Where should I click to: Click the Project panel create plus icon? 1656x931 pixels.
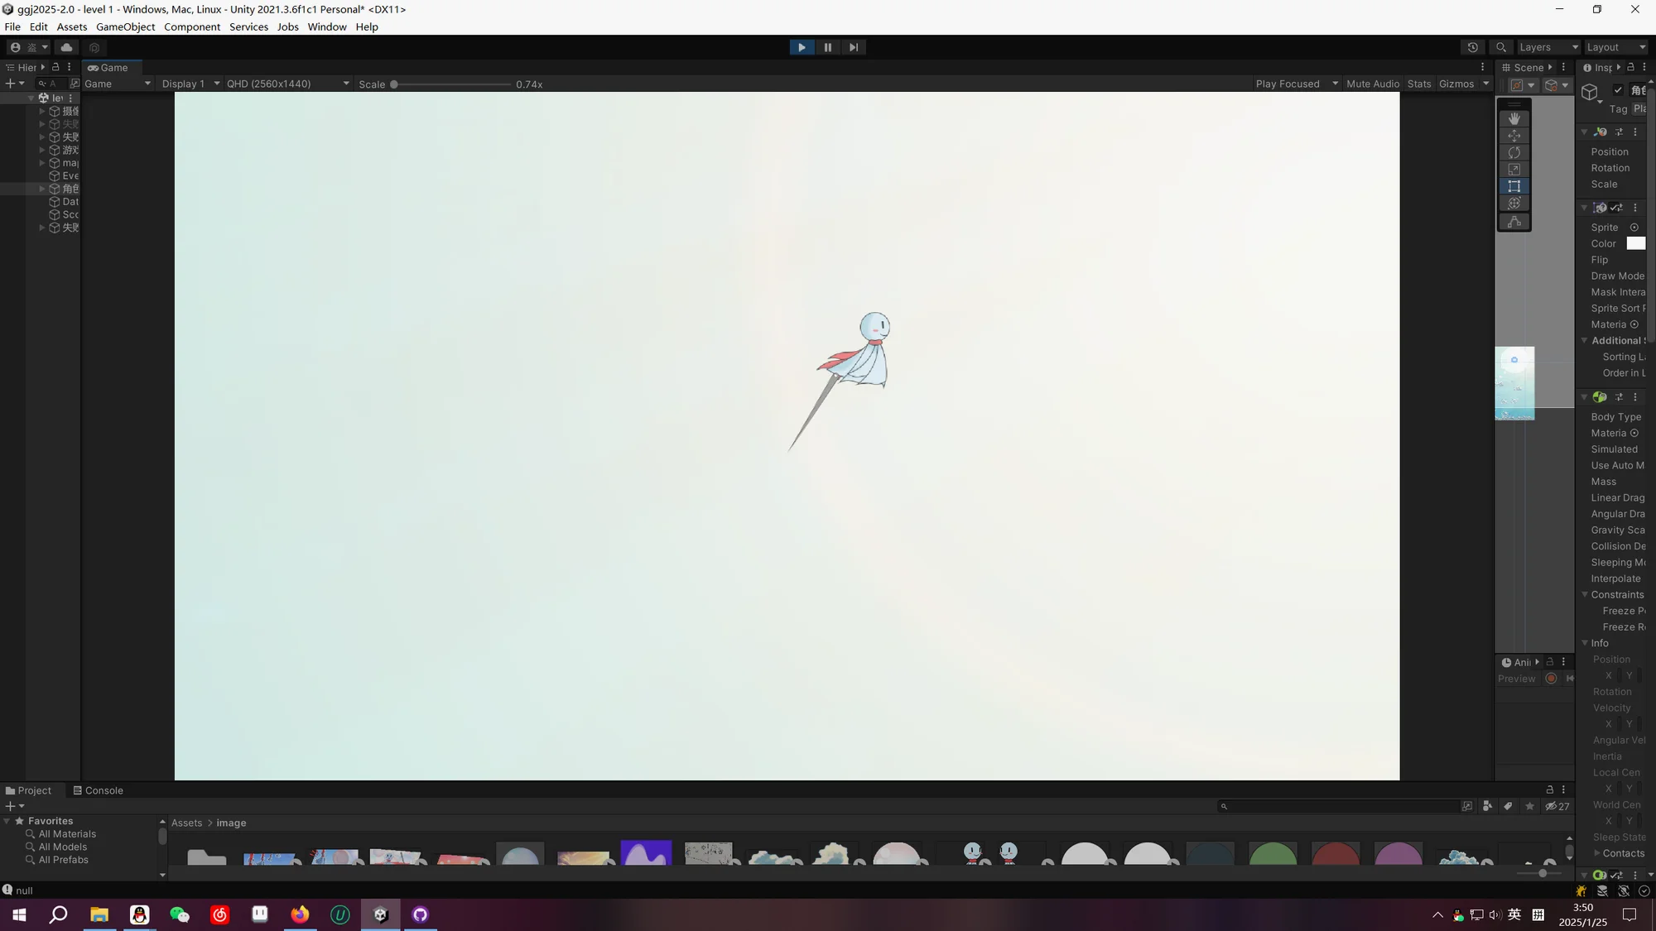10,806
